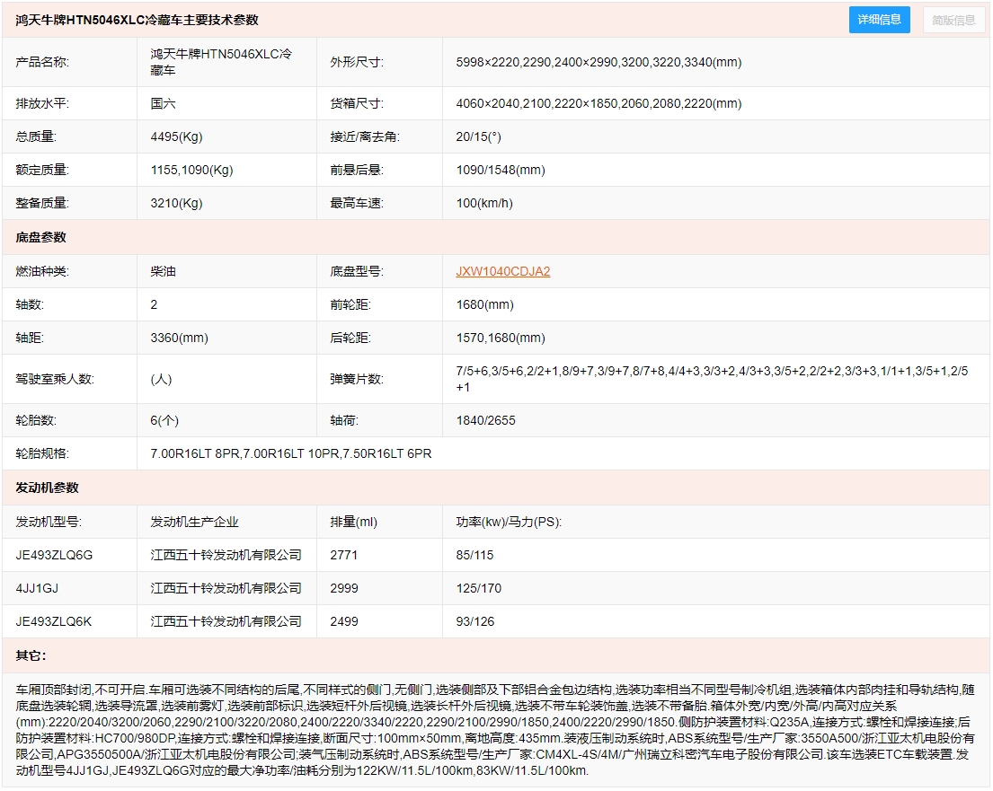Click the 底盘型号 label
Viewport: 993px width, 791px height.
coord(357,271)
